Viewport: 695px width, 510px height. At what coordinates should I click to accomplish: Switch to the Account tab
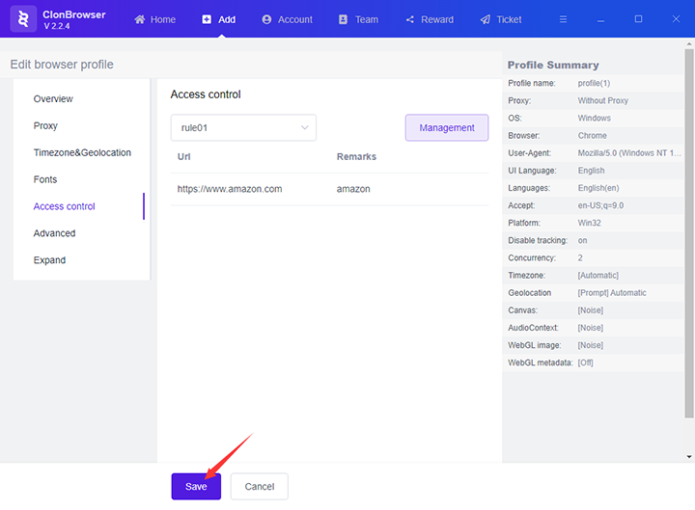[288, 19]
